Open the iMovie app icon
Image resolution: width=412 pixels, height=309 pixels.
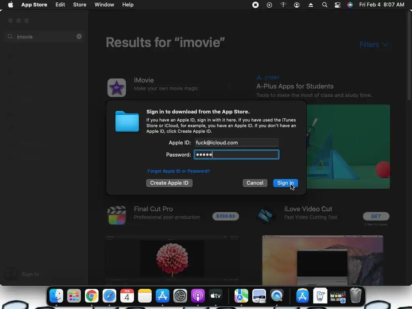tap(117, 87)
